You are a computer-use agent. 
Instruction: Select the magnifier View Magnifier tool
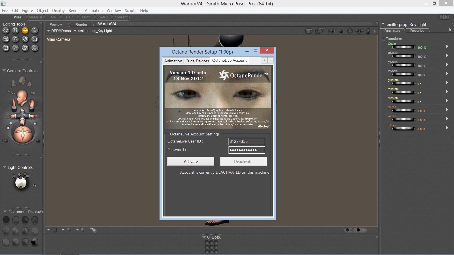click(x=16, y=48)
